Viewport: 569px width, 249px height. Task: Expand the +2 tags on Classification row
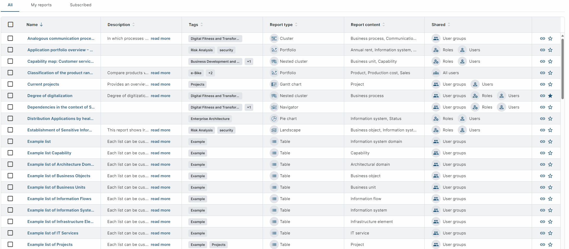point(210,73)
